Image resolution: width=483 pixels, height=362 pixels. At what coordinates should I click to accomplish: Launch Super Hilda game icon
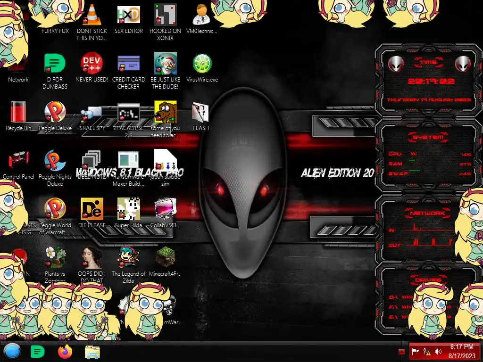pos(128,209)
